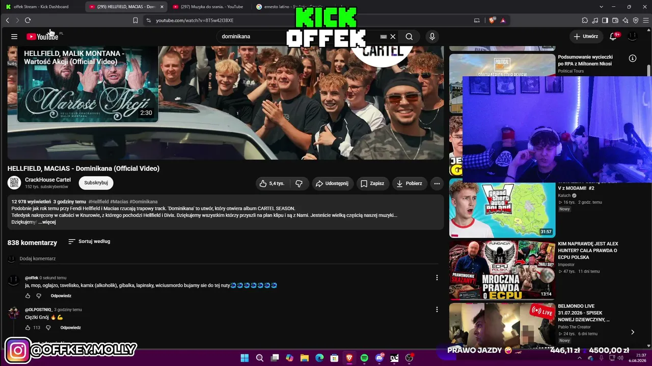The width and height of the screenshot is (652, 366).
Task: Open the Wartość Akcji suggested video card
Action: click(x=88, y=84)
